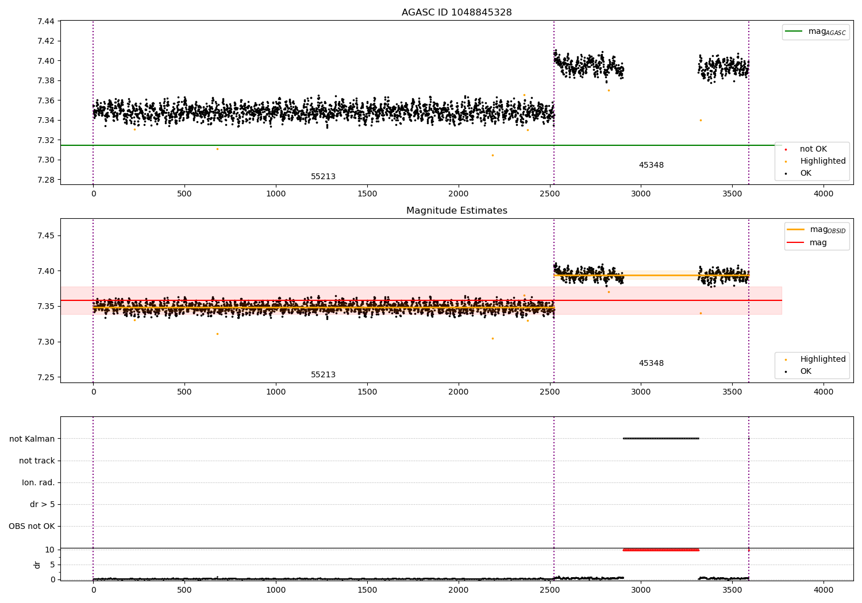This screenshot has width=862, height=603.
Task: Click the "45348" label in the AGASC plot
Action: [x=651, y=165]
